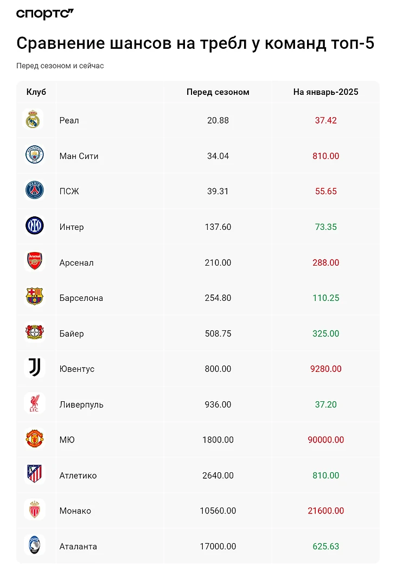Click the Manchester City club crest
Viewport: 396px width, 572px height.
pos(34,156)
